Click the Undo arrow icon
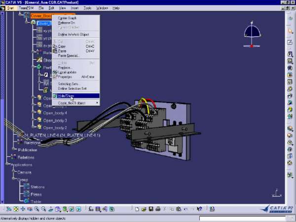 click(186, 209)
